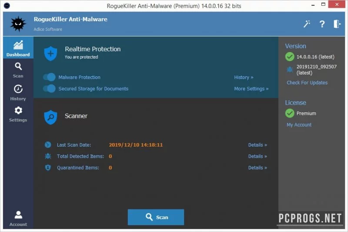The image size is (348, 232).
Task: Click the Last Scan Date arrow icon
Action: [x=48, y=145]
